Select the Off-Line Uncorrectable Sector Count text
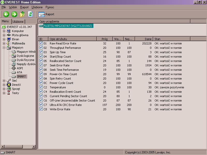 click(72, 100)
